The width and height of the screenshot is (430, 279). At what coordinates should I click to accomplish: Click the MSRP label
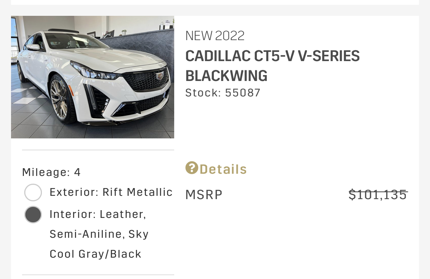204,195
